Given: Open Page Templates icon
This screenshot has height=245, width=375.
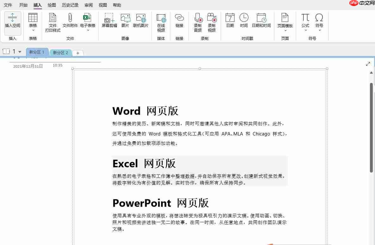Looking at the screenshot, I should (285, 17).
